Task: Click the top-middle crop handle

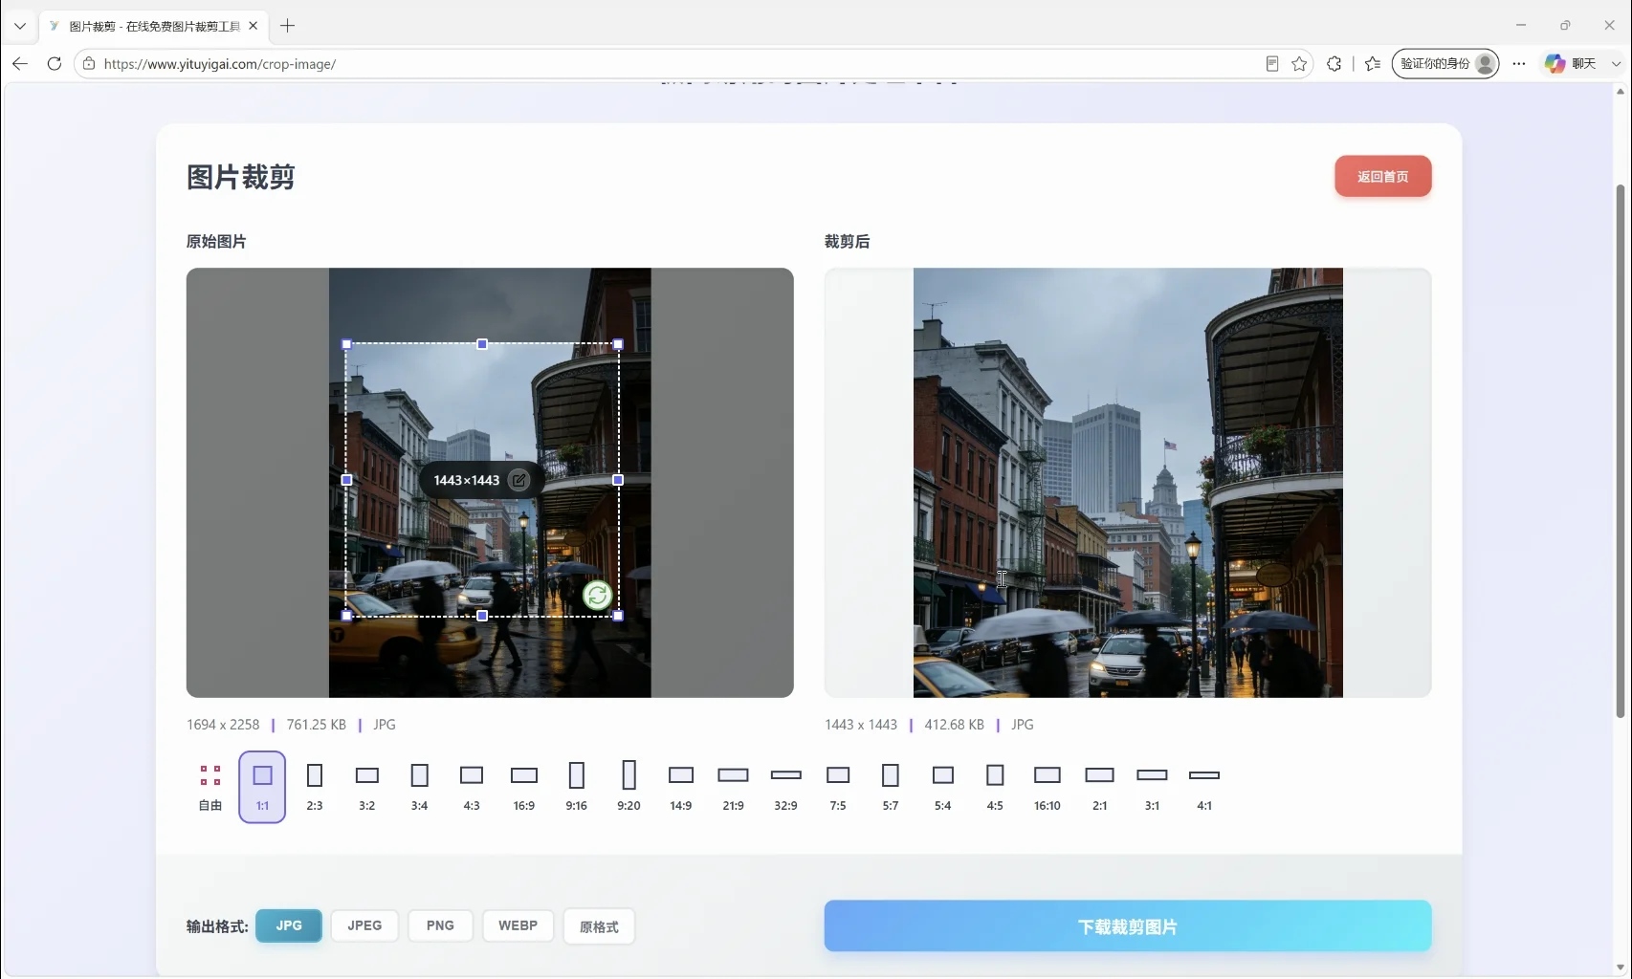Action: coord(482,344)
